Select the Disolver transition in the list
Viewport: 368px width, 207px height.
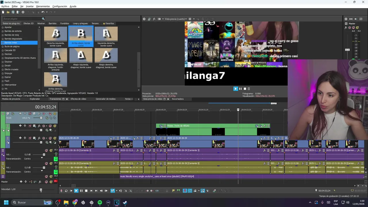click(8, 62)
